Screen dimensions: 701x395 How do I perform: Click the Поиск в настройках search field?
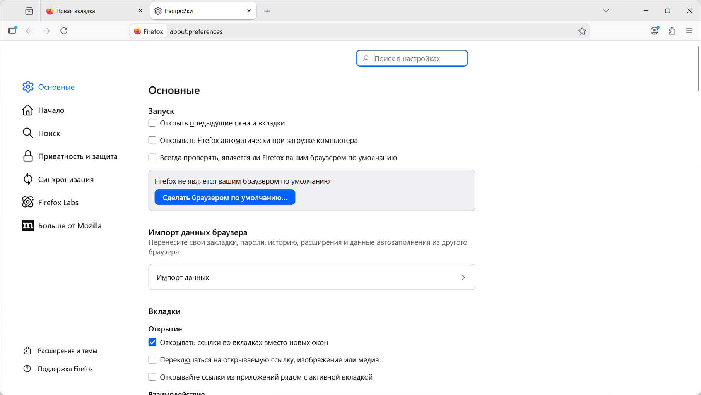coord(411,58)
